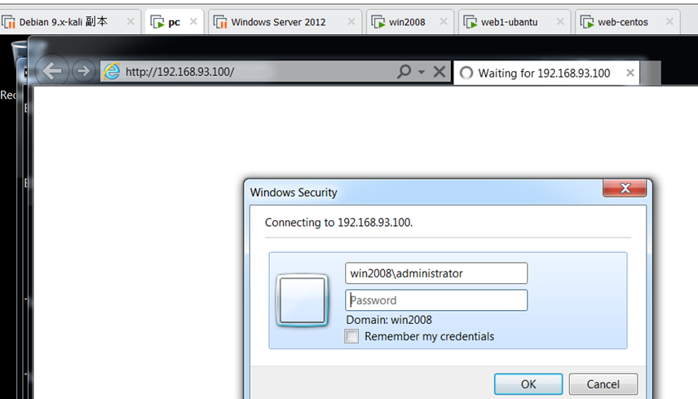
Task: Select the web-centos VM tab
Action: (622, 22)
